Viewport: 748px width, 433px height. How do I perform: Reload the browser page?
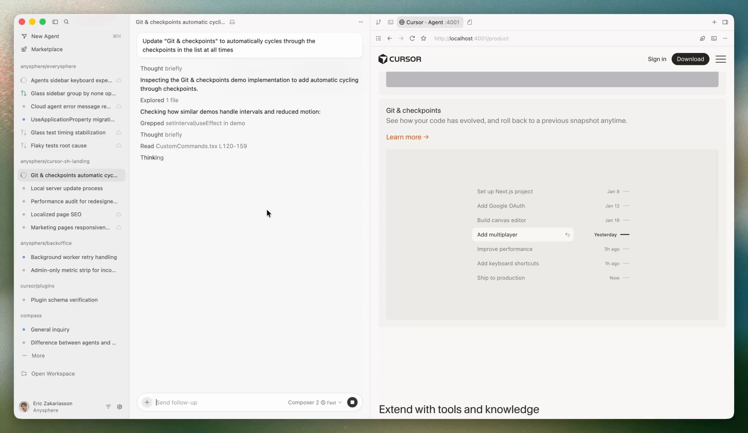pos(412,38)
